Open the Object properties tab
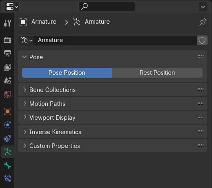Image resolution: width=212 pixels, height=188 pixels. 7,111
